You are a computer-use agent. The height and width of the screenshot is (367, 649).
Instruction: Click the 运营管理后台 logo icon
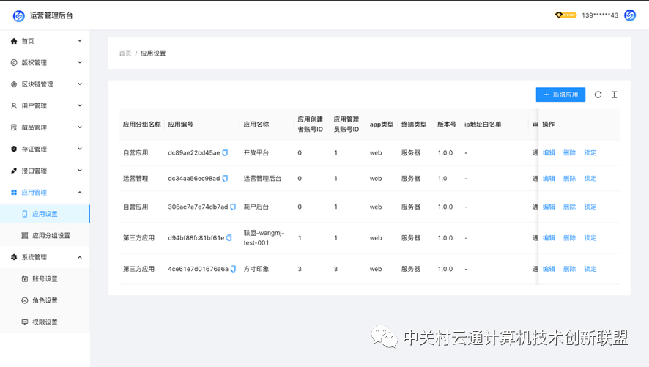click(x=19, y=15)
